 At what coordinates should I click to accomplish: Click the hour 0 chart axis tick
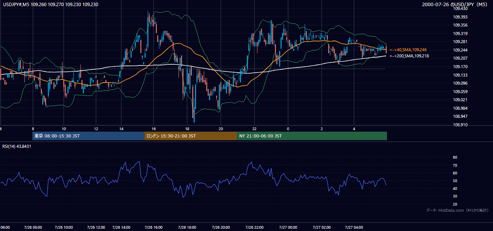coord(288,129)
